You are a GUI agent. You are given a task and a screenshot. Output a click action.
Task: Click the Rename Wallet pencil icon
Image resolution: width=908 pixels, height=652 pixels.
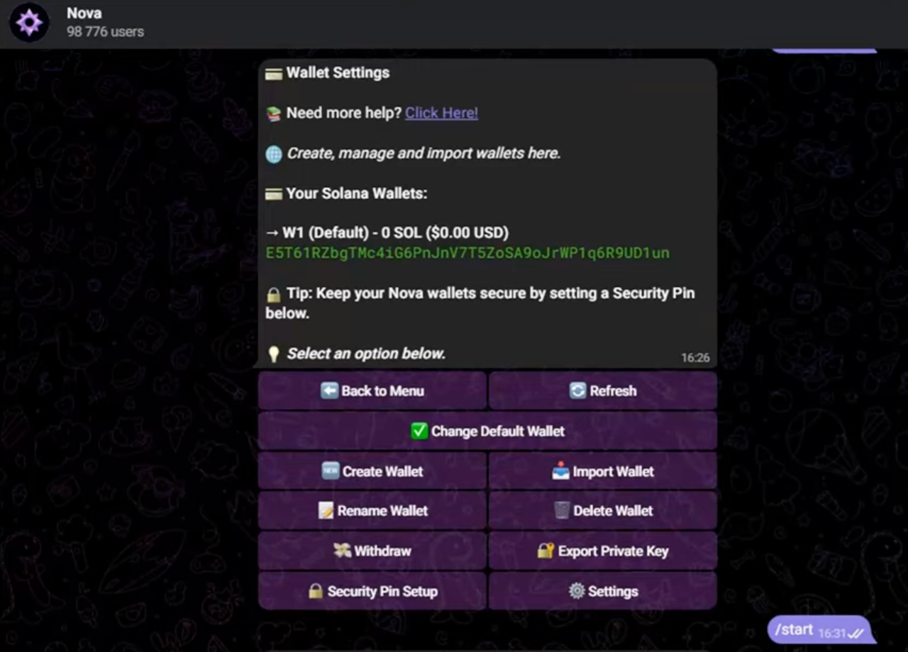point(328,510)
